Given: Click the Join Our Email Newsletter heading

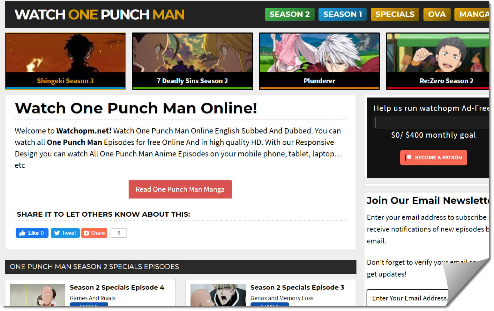Looking at the screenshot, I should coord(428,200).
